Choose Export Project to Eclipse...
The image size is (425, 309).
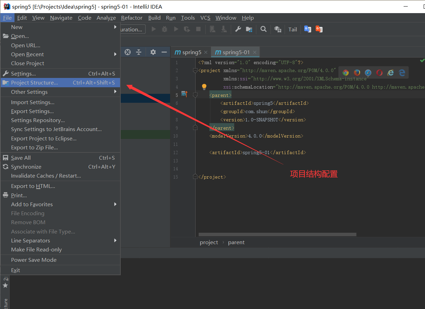point(60,138)
